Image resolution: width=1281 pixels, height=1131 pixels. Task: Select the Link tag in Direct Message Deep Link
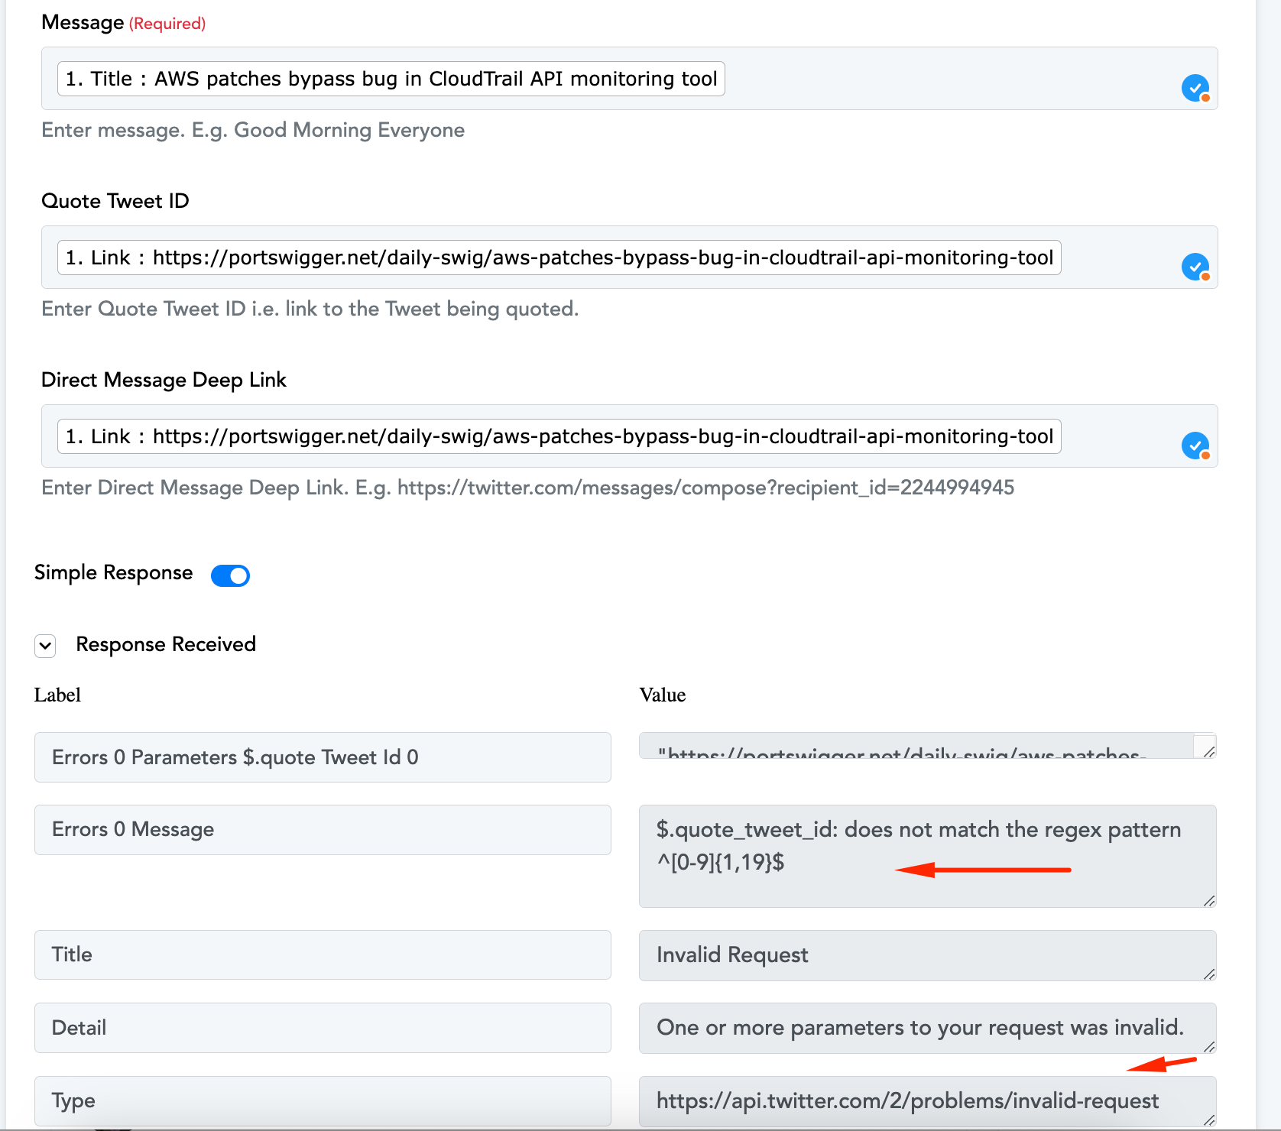pyautogui.click(x=559, y=436)
